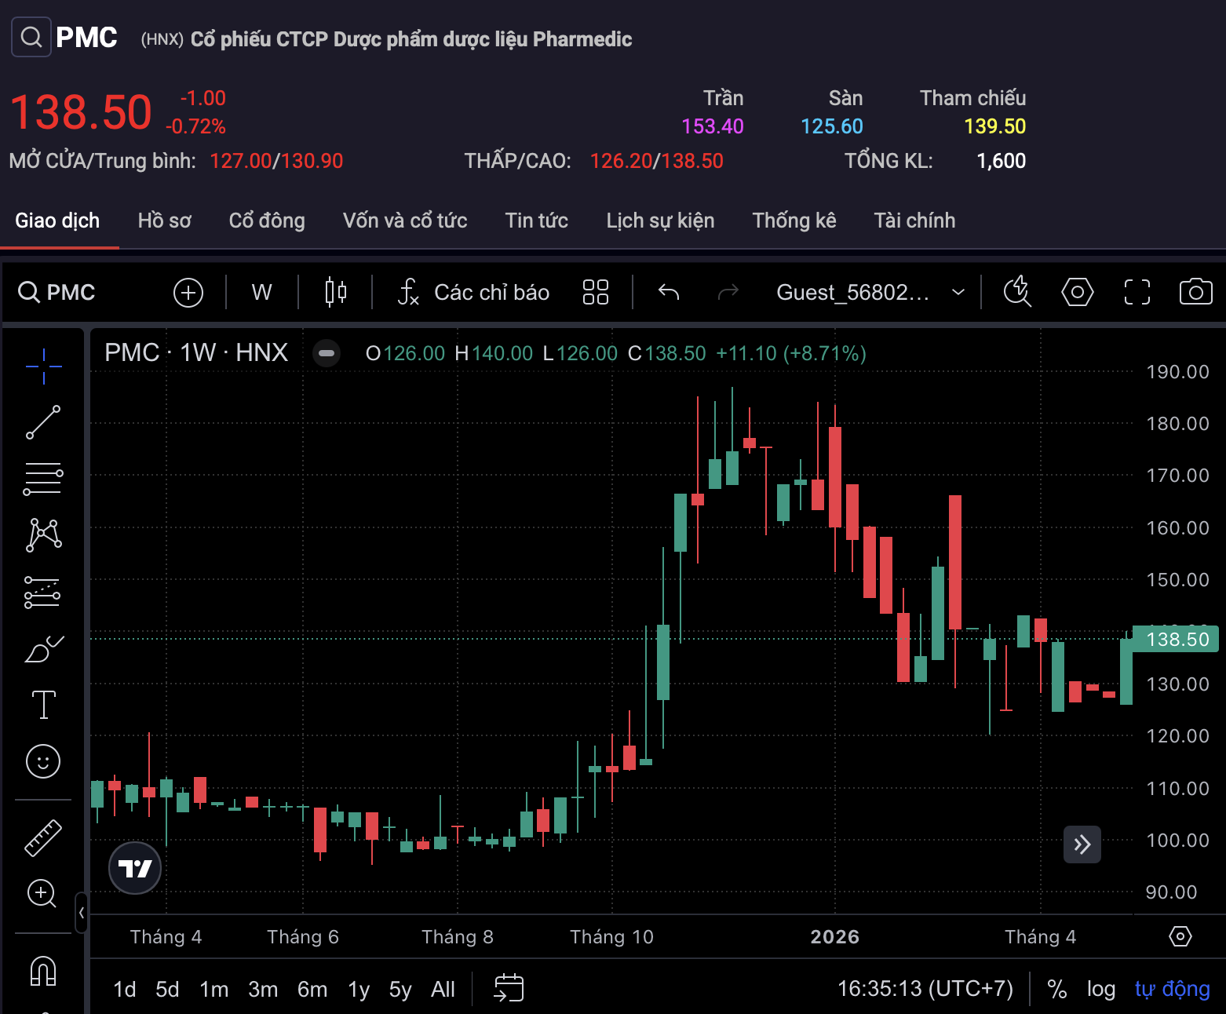Take a chart snapshot with camera icon
The height and width of the screenshot is (1014, 1226).
(1196, 292)
